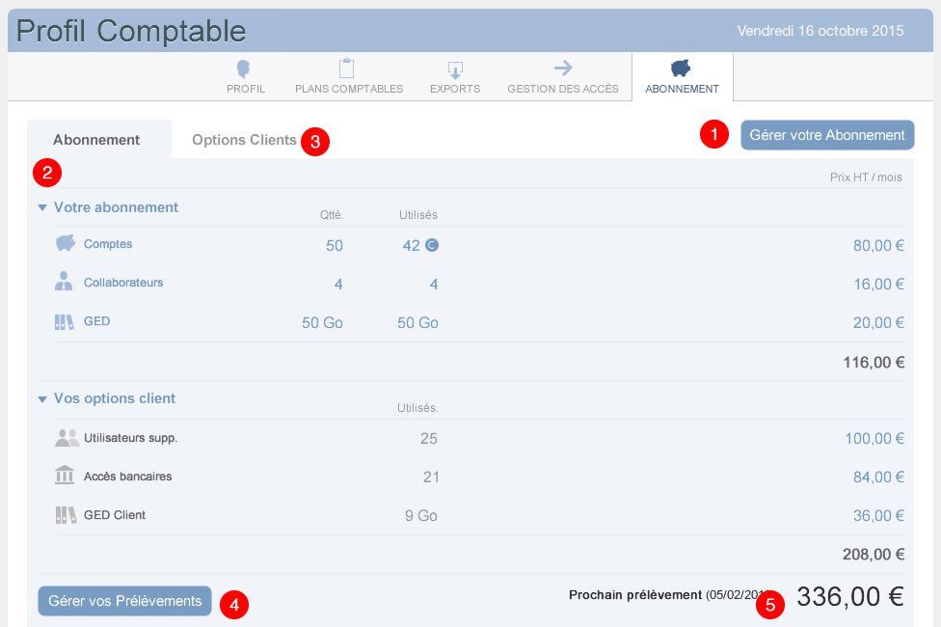Click the Collaborateurs person icon
Screen dimensions: 941x627
(x=65, y=282)
